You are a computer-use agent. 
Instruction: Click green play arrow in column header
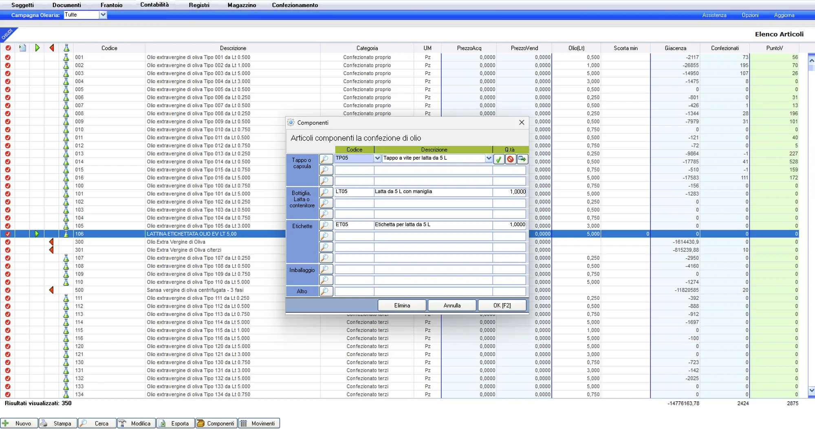(37, 48)
